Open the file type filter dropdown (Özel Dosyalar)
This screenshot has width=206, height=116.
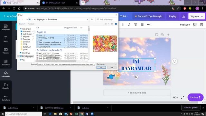pos(107,64)
